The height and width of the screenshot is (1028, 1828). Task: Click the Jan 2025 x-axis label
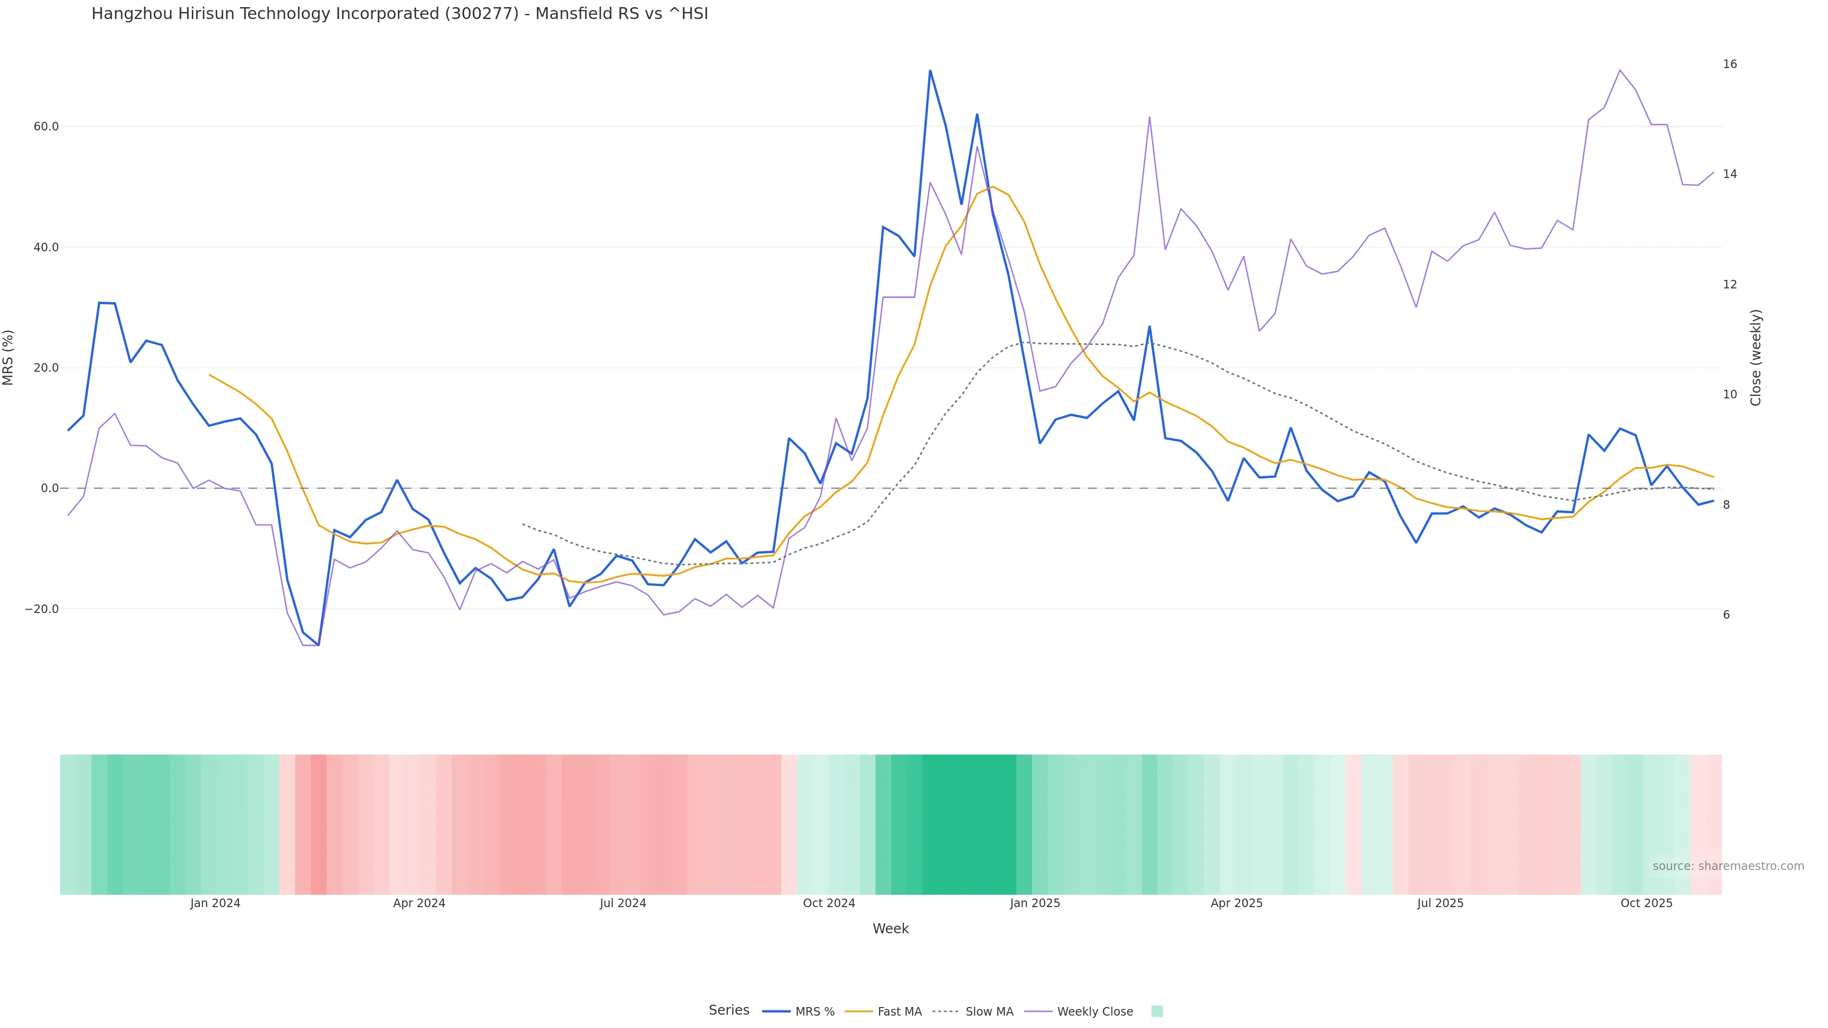coord(1034,903)
